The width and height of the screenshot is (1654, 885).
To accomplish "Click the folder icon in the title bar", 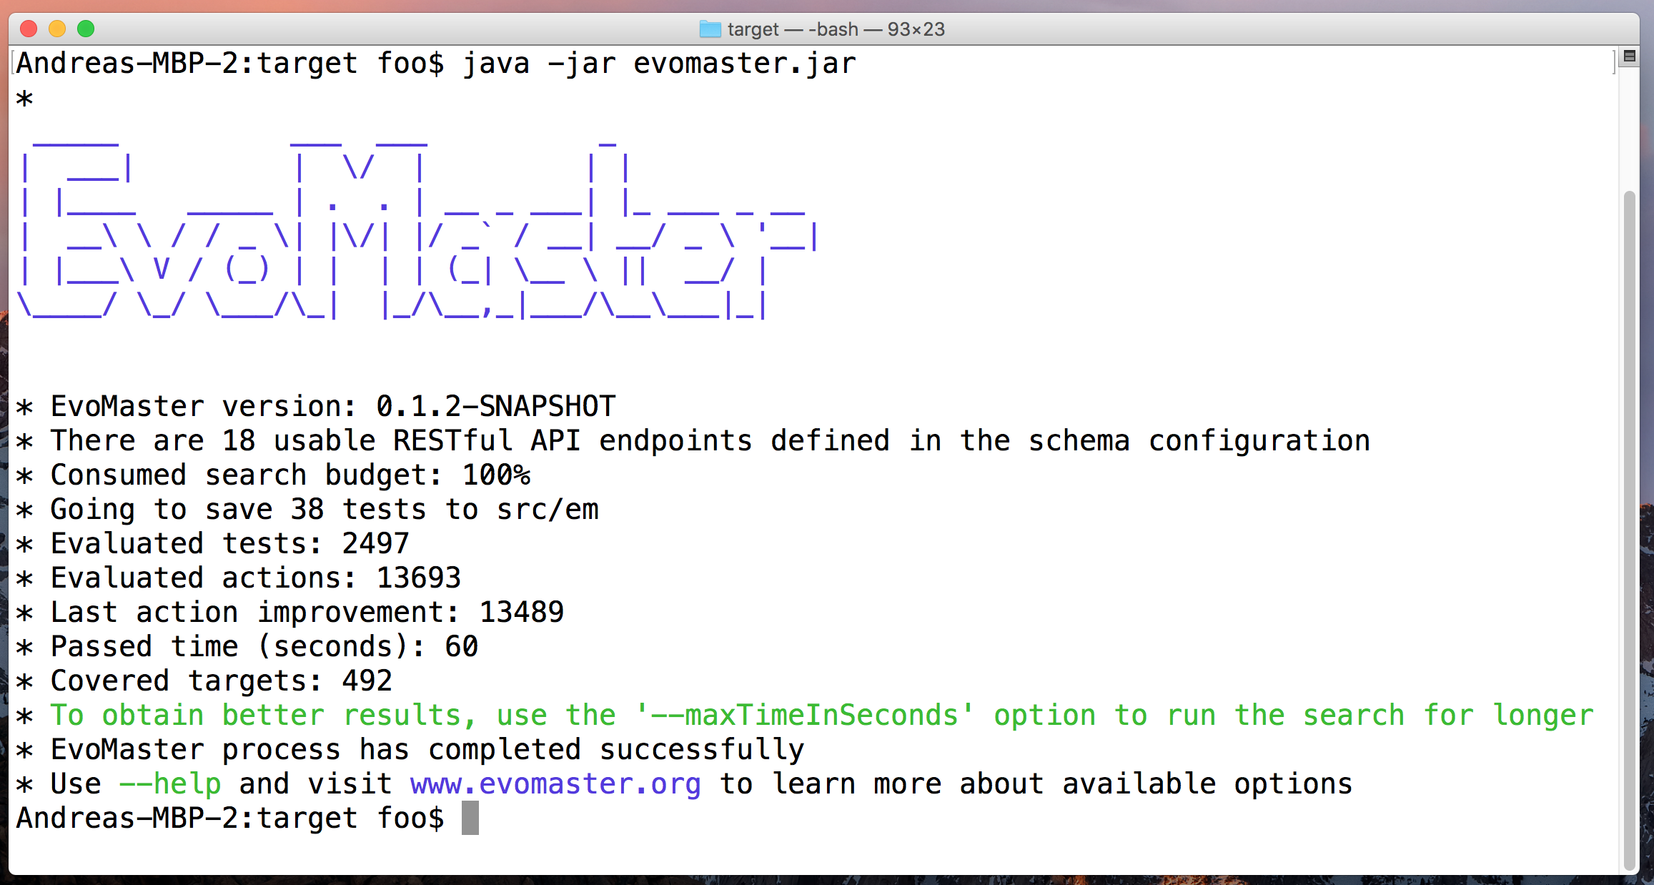I will tap(710, 29).
